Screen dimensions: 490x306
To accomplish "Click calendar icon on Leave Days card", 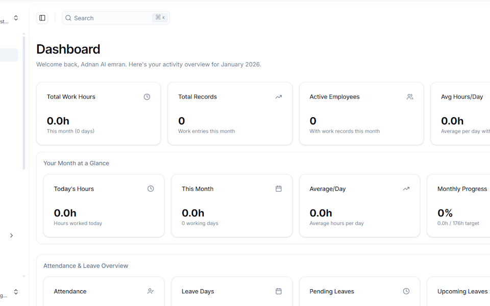I will click(x=279, y=291).
